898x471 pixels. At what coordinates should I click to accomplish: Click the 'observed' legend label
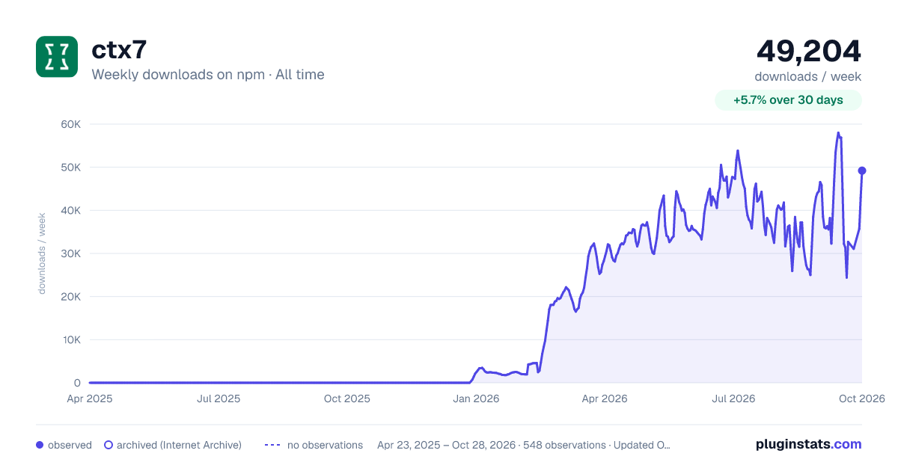point(70,445)
